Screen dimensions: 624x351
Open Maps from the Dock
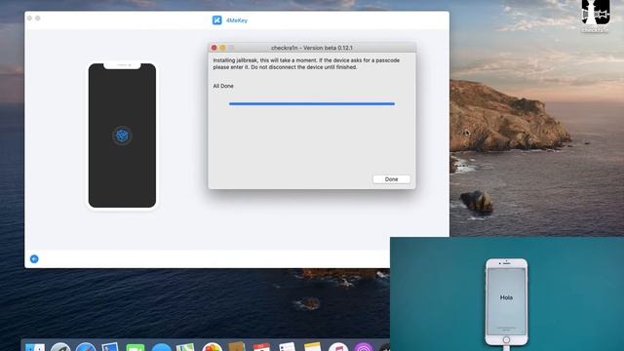185,347
